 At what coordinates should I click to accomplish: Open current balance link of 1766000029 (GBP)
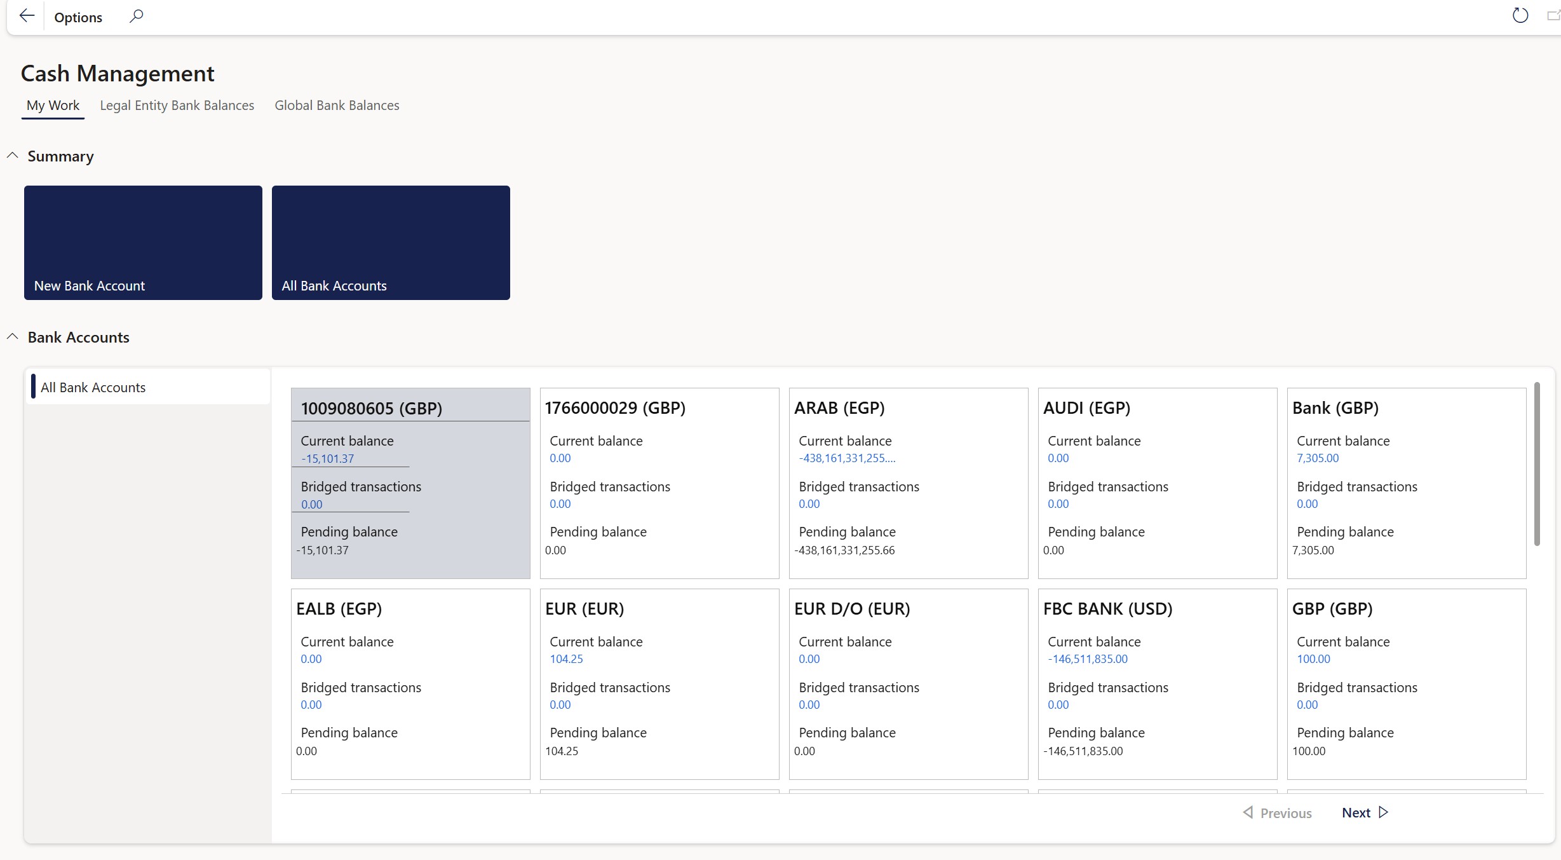point(560,458)
